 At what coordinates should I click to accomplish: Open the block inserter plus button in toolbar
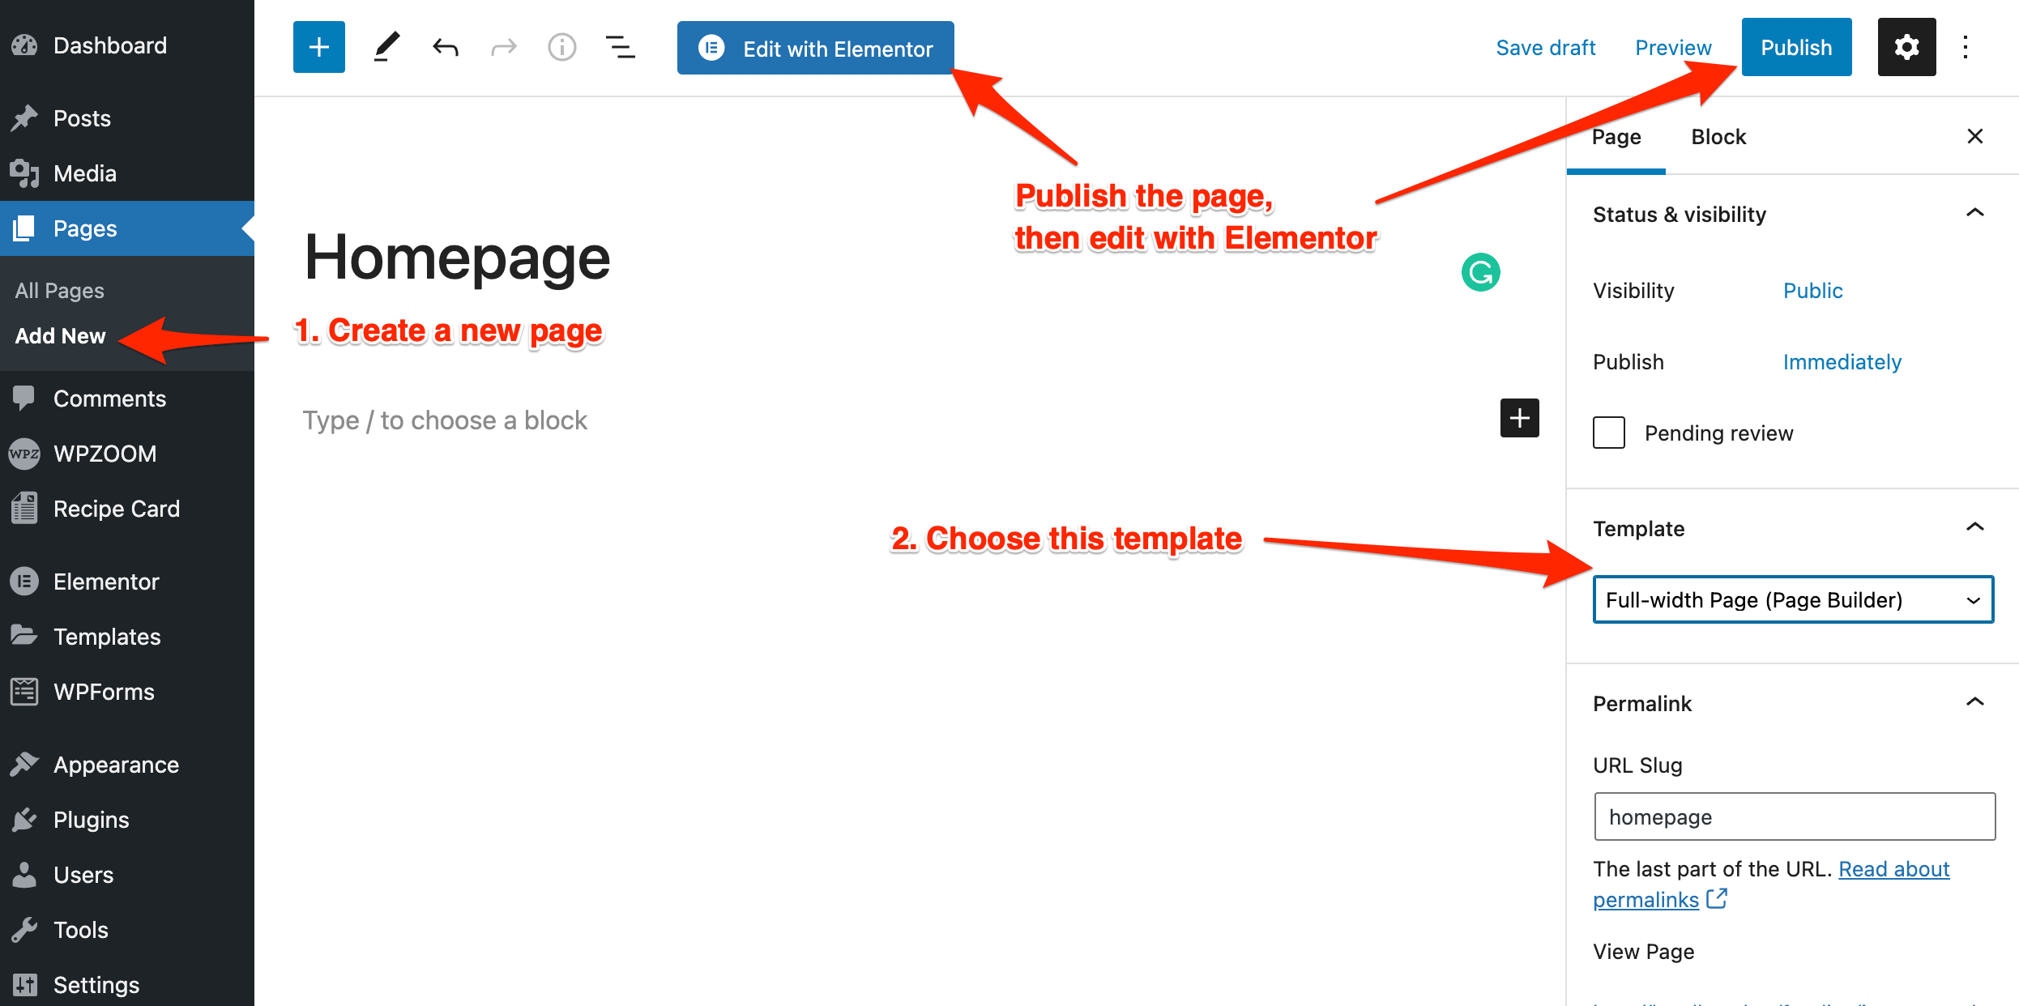point(318,47)
